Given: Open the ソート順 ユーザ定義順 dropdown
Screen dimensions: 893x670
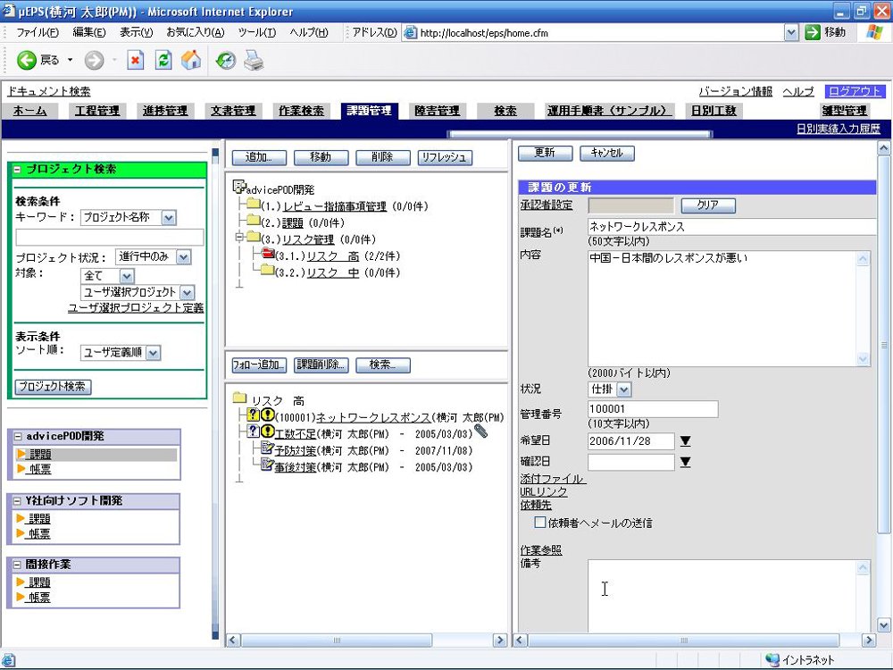Looking at the screenshot, I should (x=154, y=353).
